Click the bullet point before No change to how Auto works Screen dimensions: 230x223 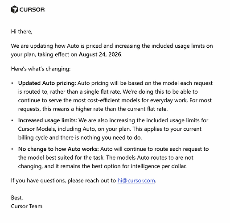(x=12, y=149)
